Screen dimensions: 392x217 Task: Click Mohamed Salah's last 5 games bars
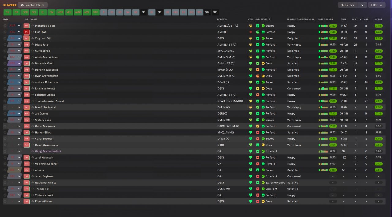(x=323, y=26)
